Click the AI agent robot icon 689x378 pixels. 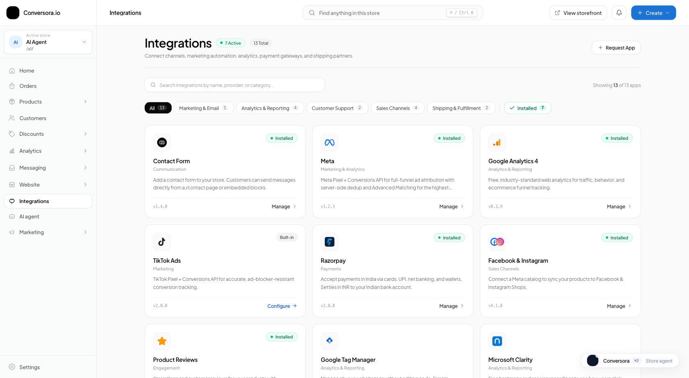coord(12,216)
